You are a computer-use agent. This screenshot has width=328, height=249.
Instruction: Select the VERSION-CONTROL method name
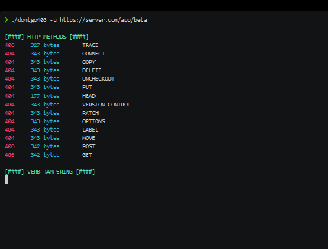click(x=107, y=105)
